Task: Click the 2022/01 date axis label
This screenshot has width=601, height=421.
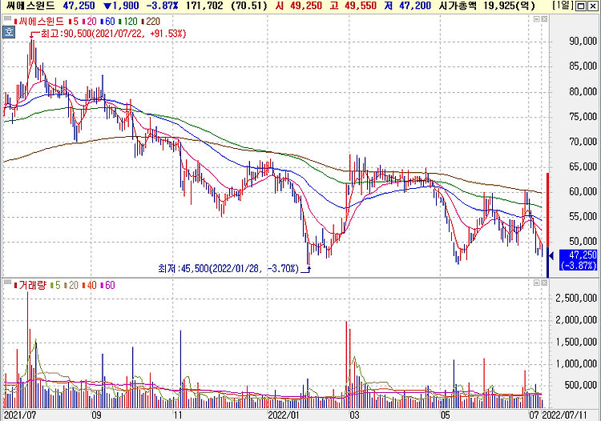Action: [283, 415]
